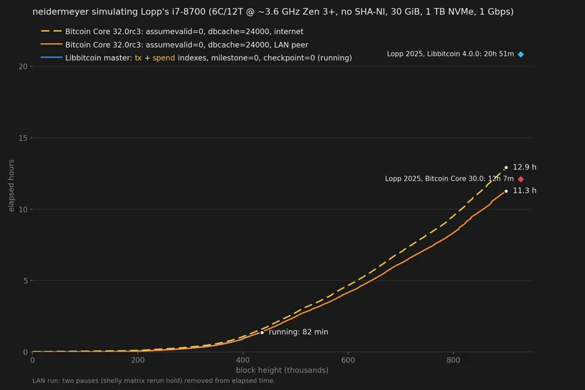This screenshot has height=390, width=585.
Task: Select legend entry ending in "internet"
Action: point(184,31)
